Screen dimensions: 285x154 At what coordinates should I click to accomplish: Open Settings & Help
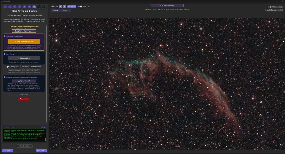coord(276,7)
